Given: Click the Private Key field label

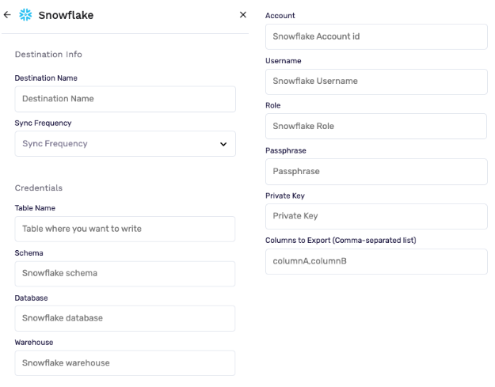Looking at the screenshot, I should click(x=285, y=195).
